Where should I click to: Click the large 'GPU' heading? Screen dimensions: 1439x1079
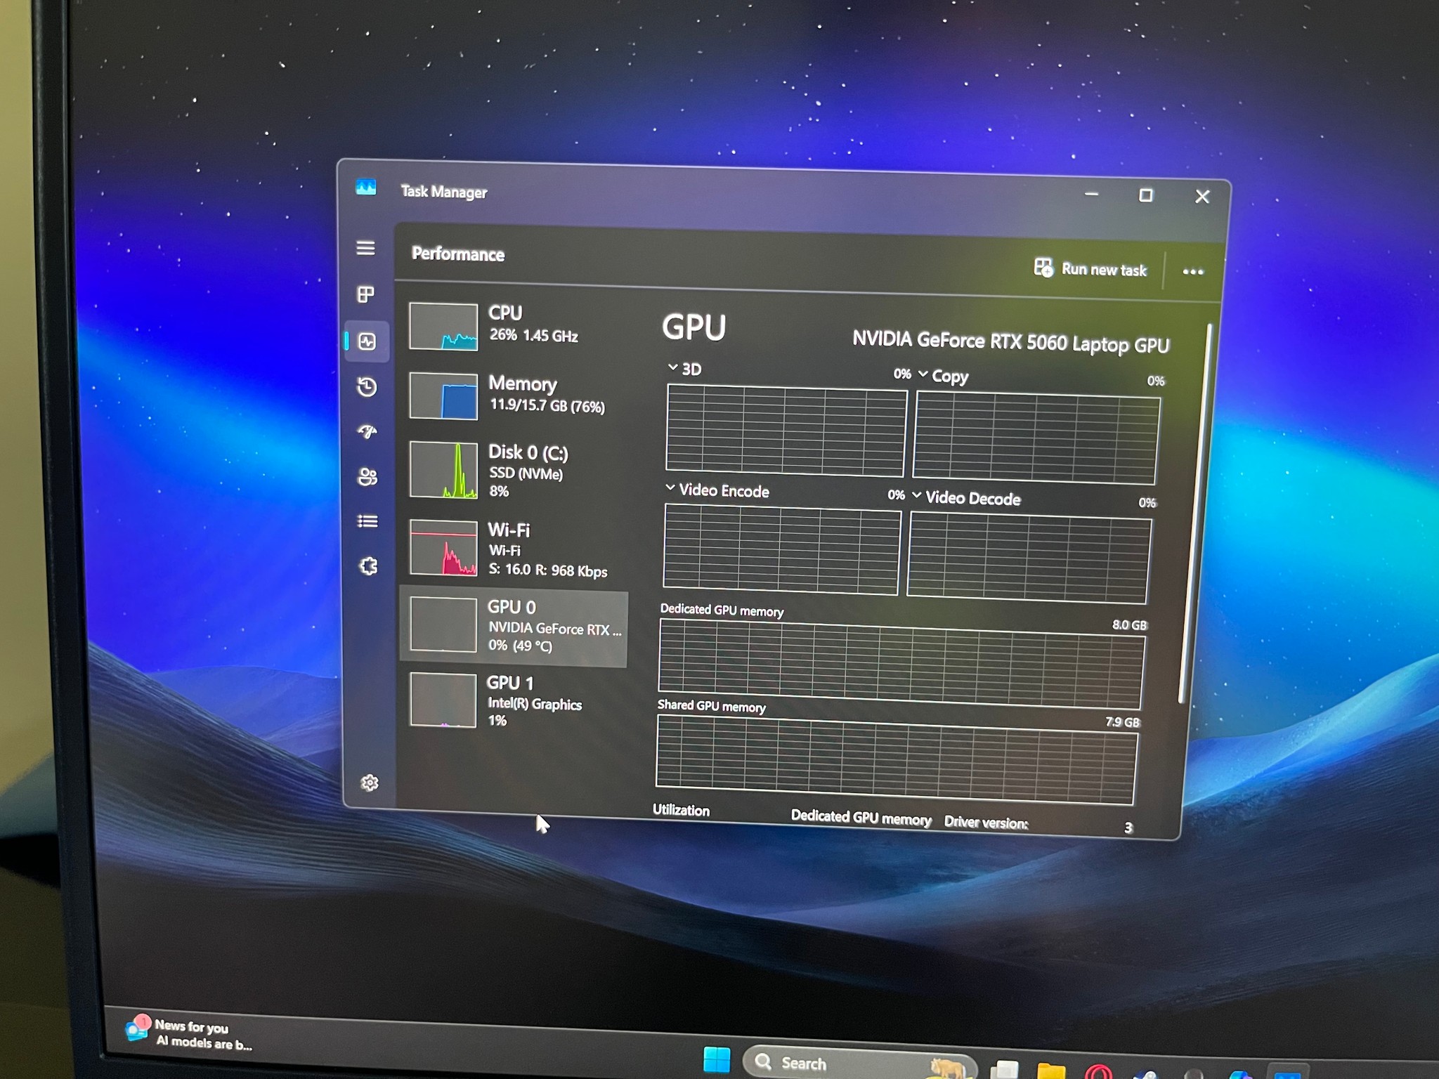click(x=694, y=328)
